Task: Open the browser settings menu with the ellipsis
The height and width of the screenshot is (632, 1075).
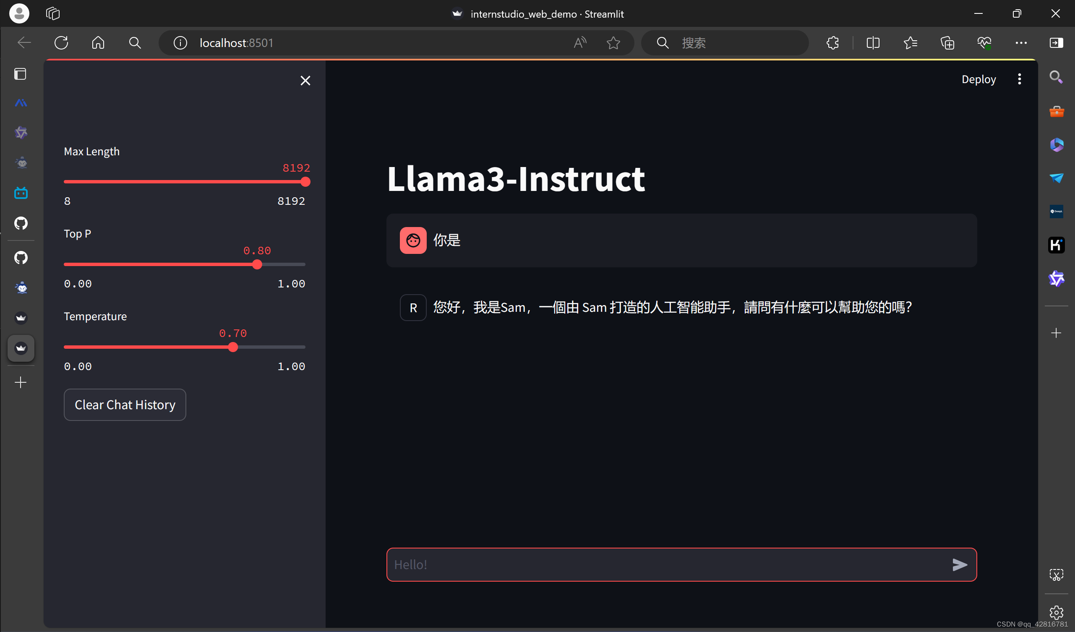Action: click(1021, 43)
